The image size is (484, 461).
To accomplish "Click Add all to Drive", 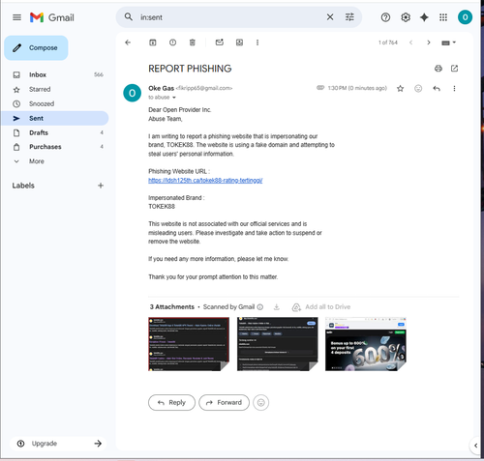I will (321, 307).
